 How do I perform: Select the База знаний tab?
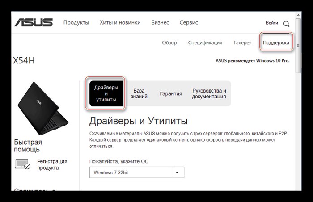(139, 93)
